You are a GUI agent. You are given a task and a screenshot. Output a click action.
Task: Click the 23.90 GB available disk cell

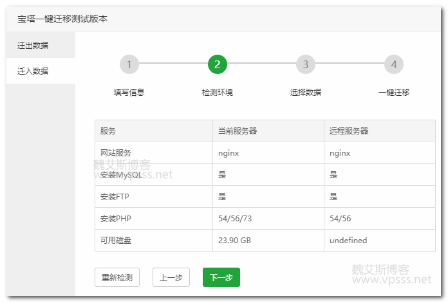pyautogui.click(x=235, y=241)
